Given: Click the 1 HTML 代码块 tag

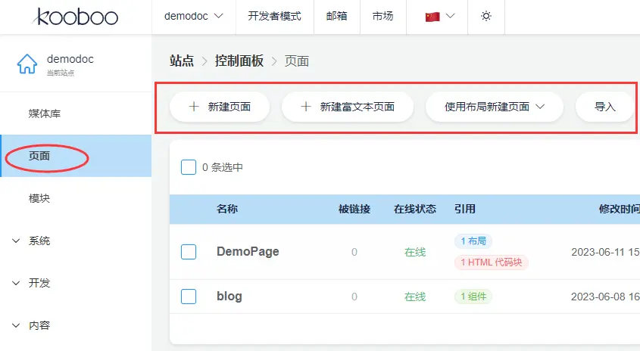Looking at the screenshot, I should pyautogui.click(x=491, y=262).
